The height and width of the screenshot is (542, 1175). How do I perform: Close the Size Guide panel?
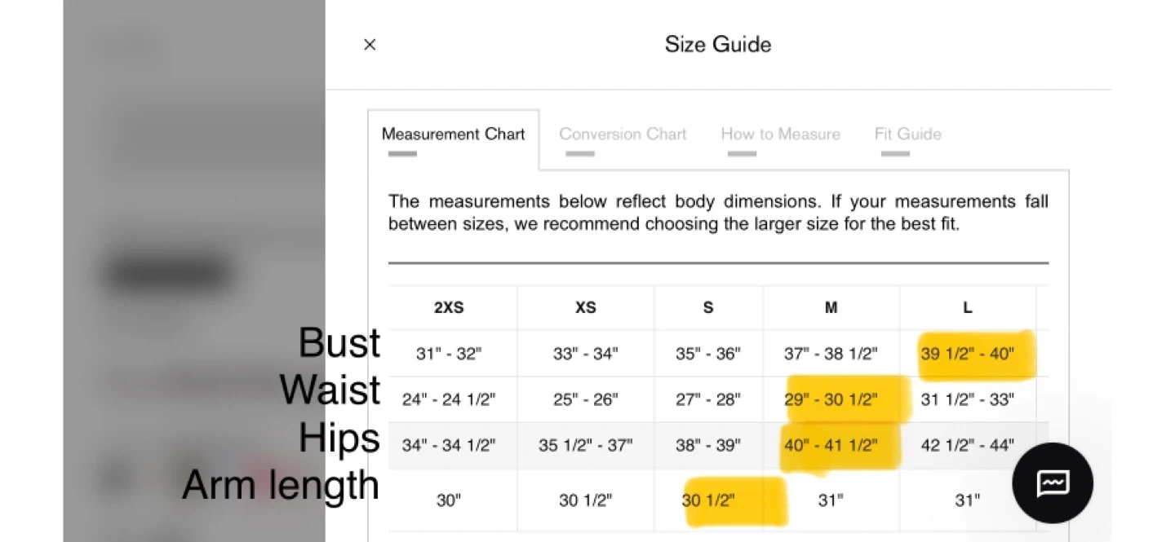tap(370, 45)
